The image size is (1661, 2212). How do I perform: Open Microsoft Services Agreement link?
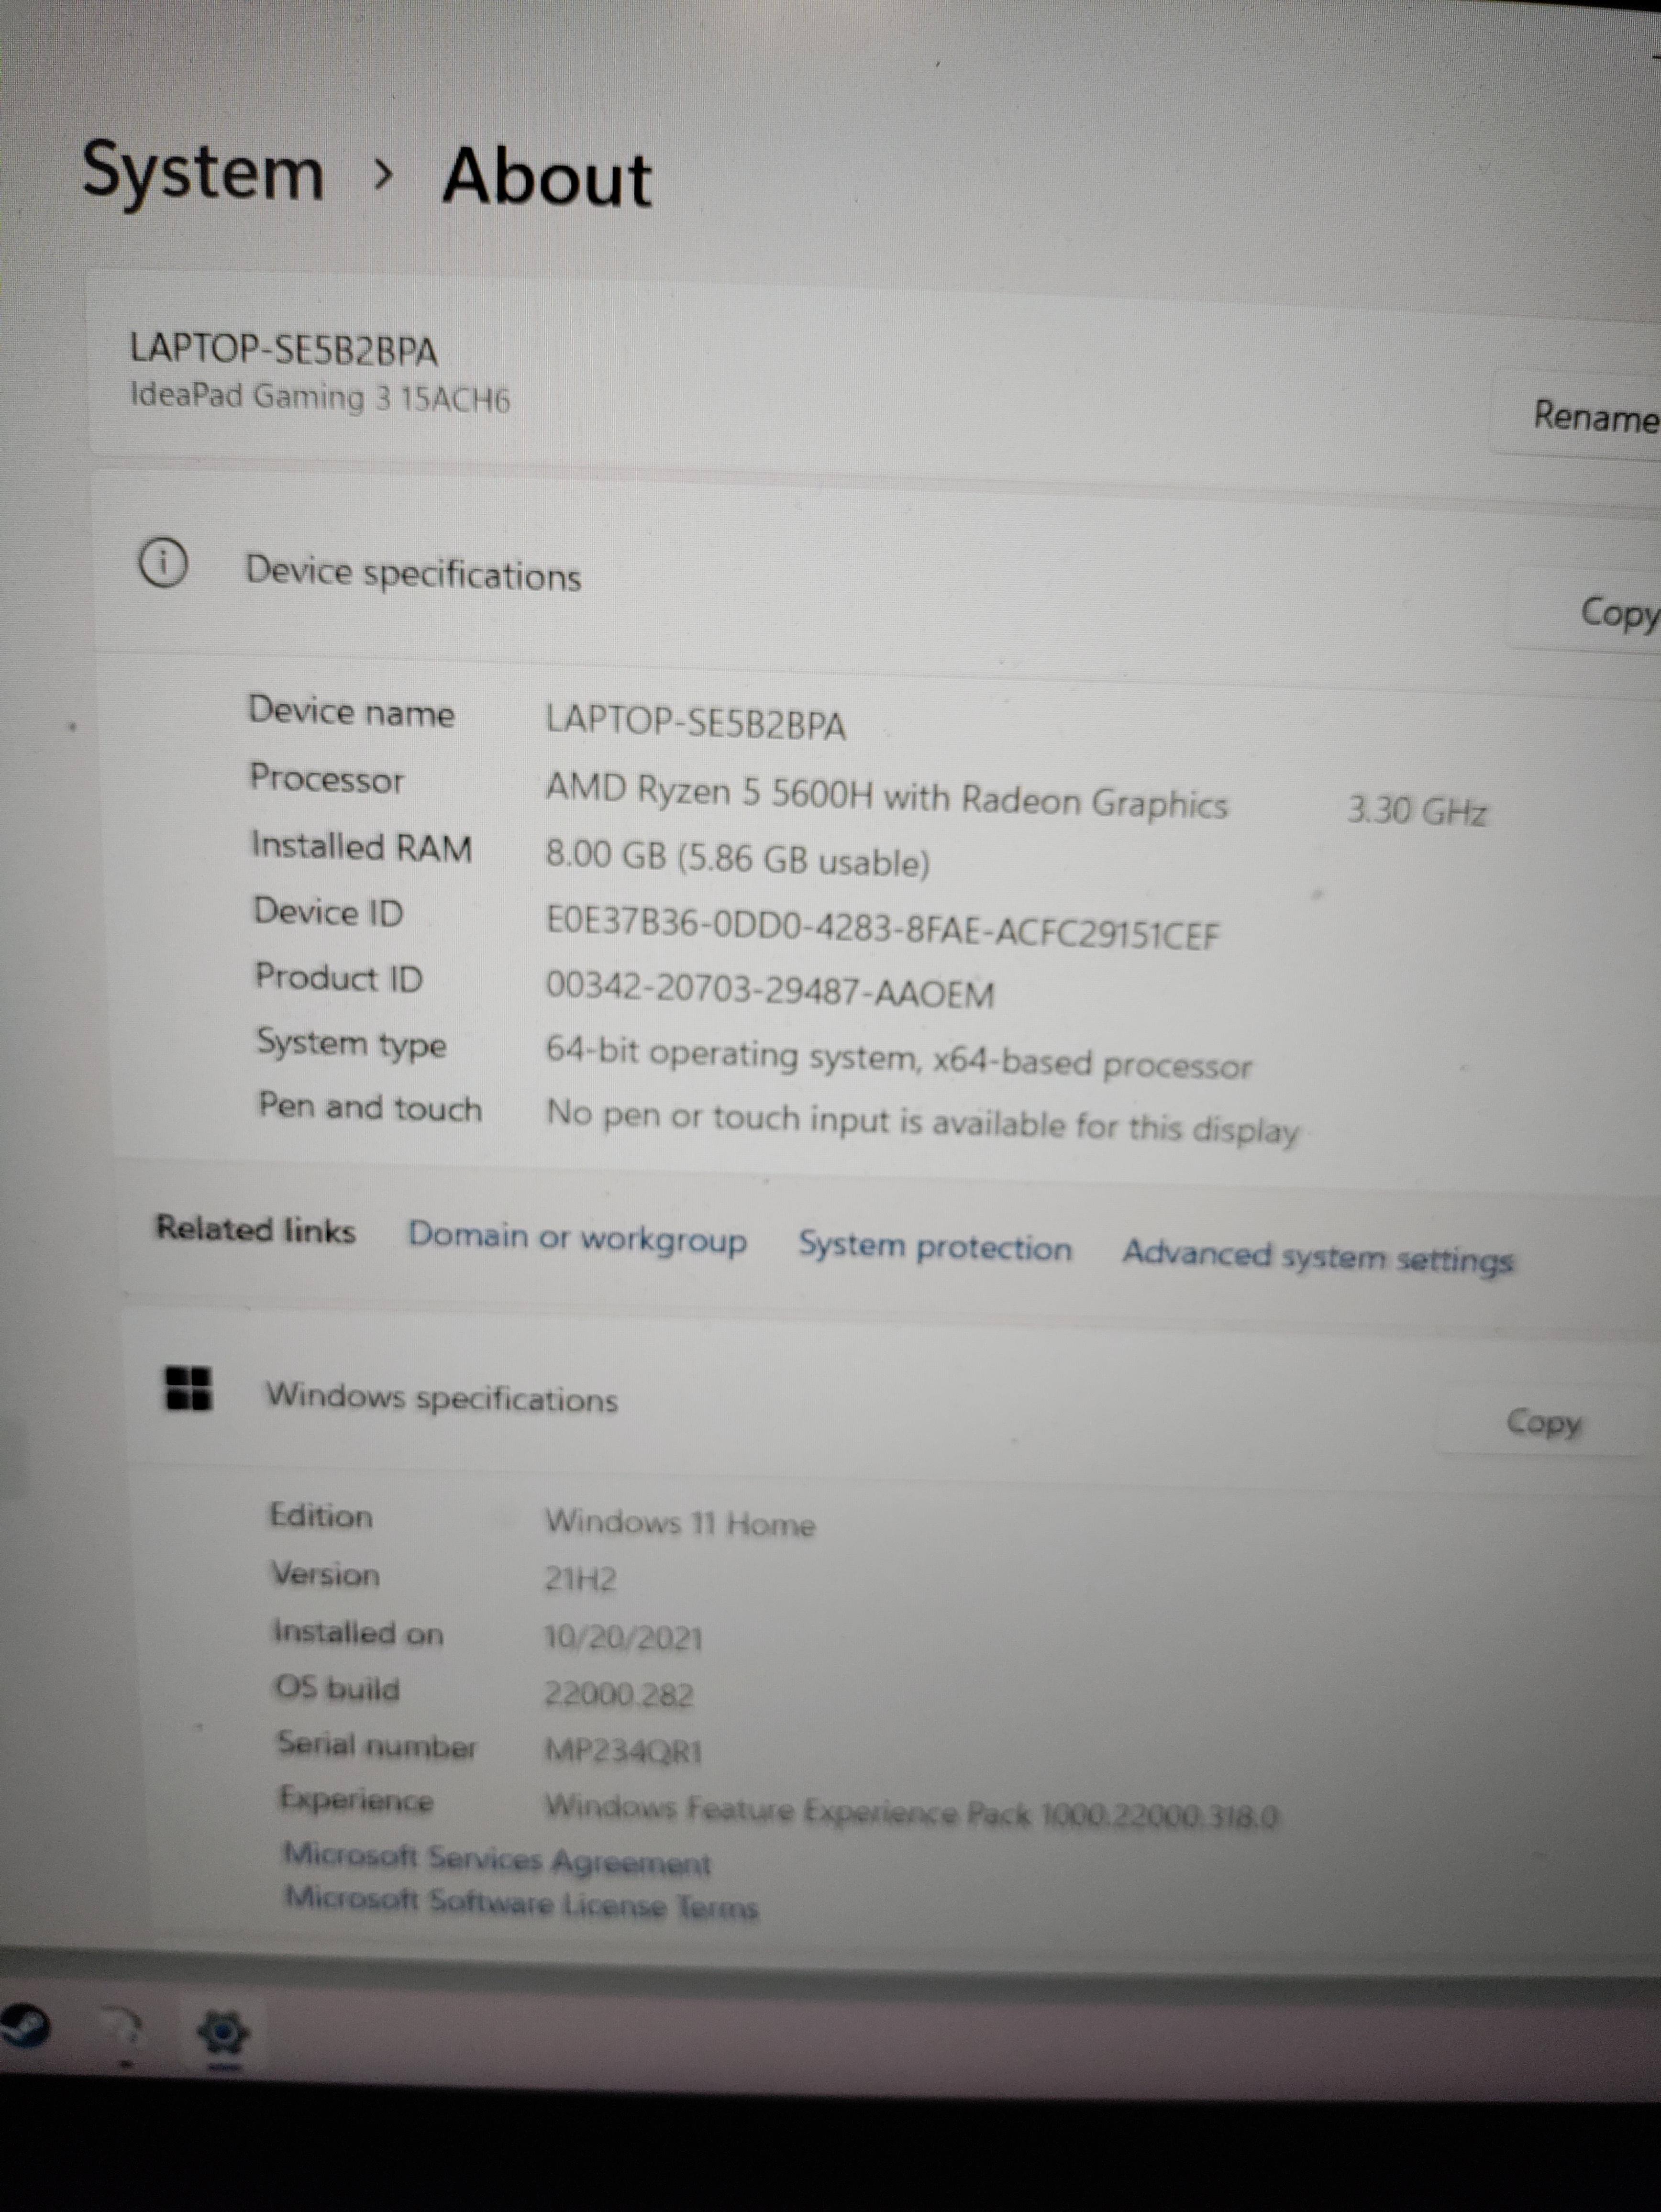(497, 1860)
